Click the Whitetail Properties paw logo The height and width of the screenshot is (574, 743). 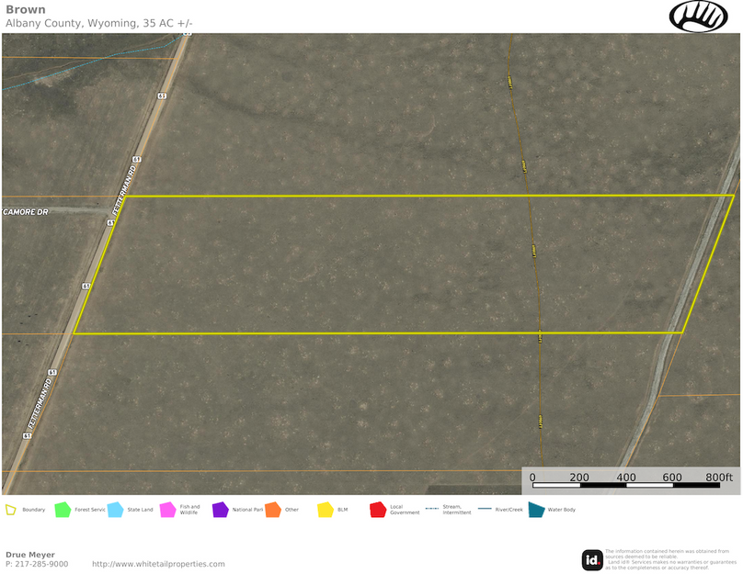698,16
